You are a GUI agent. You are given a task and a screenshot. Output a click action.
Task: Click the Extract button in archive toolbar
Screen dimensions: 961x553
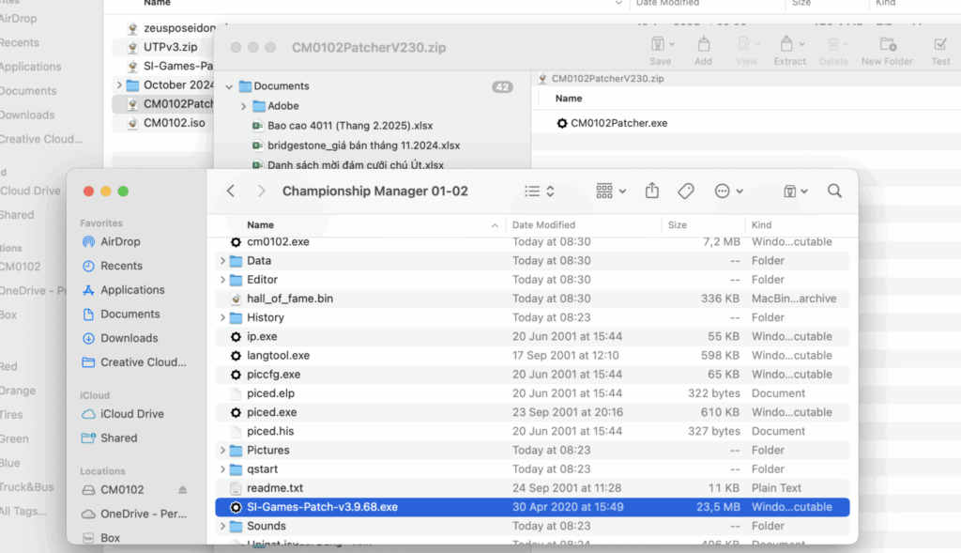tap(789, 50)
